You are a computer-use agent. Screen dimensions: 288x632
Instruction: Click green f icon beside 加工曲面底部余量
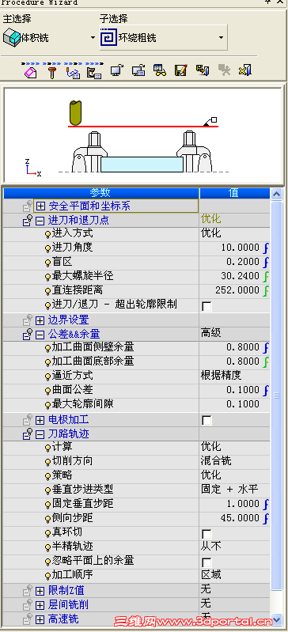pyautogui.click(x=266, y=361)
